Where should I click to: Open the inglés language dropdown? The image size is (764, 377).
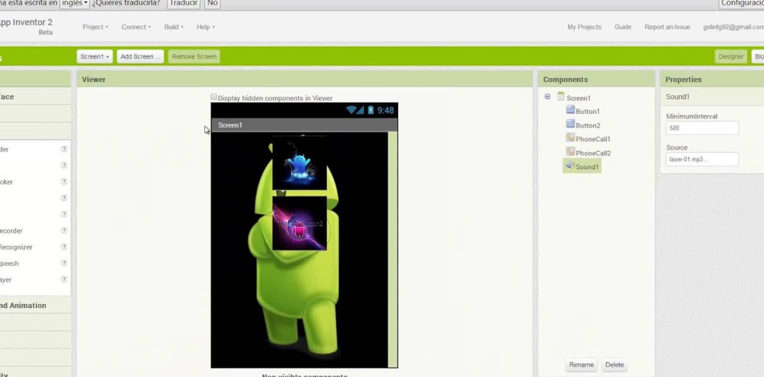74,3
